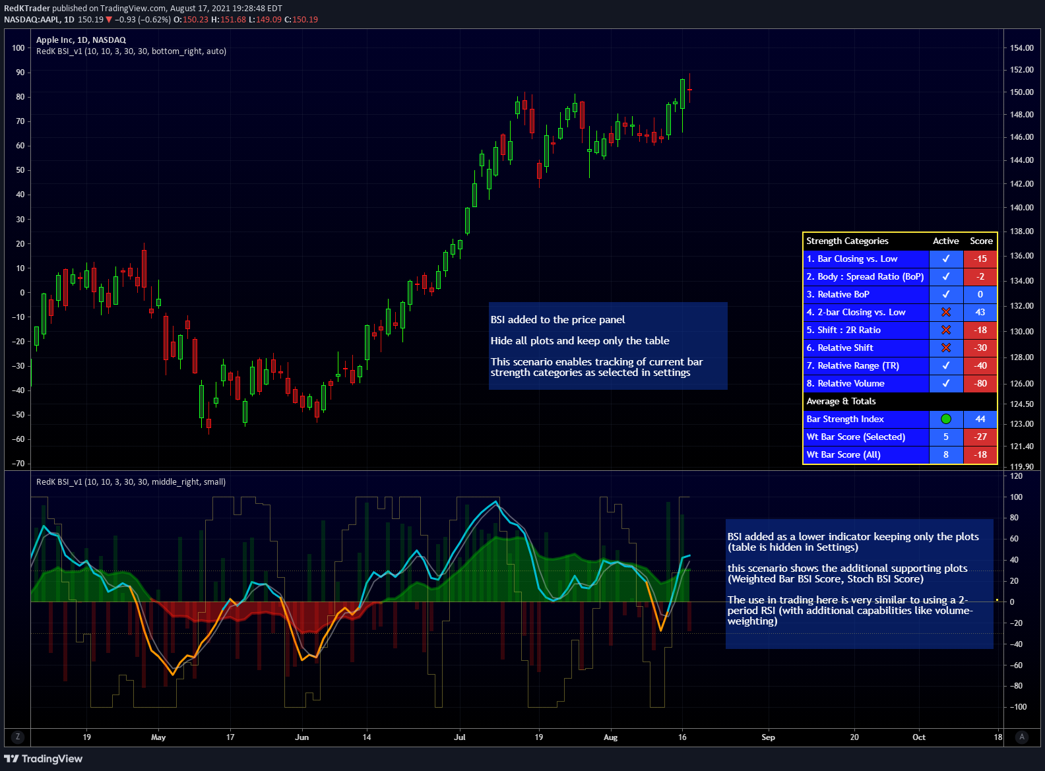1045x771 pixels.
Task: Click red X for 2-bar Closing vs. Low
Action: tap(946, 312)
